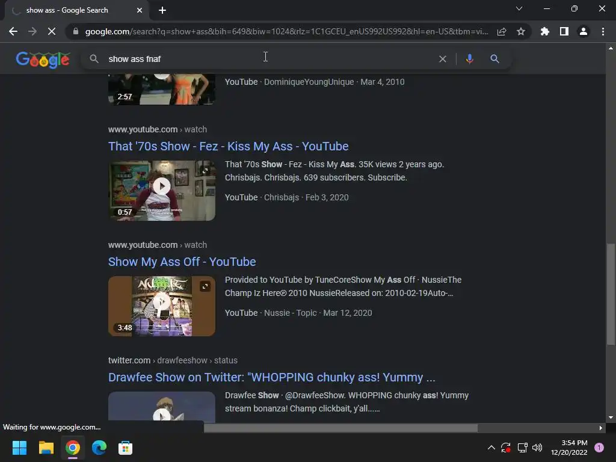Open the Extensions puzzle icon

[x=545, y=31]
